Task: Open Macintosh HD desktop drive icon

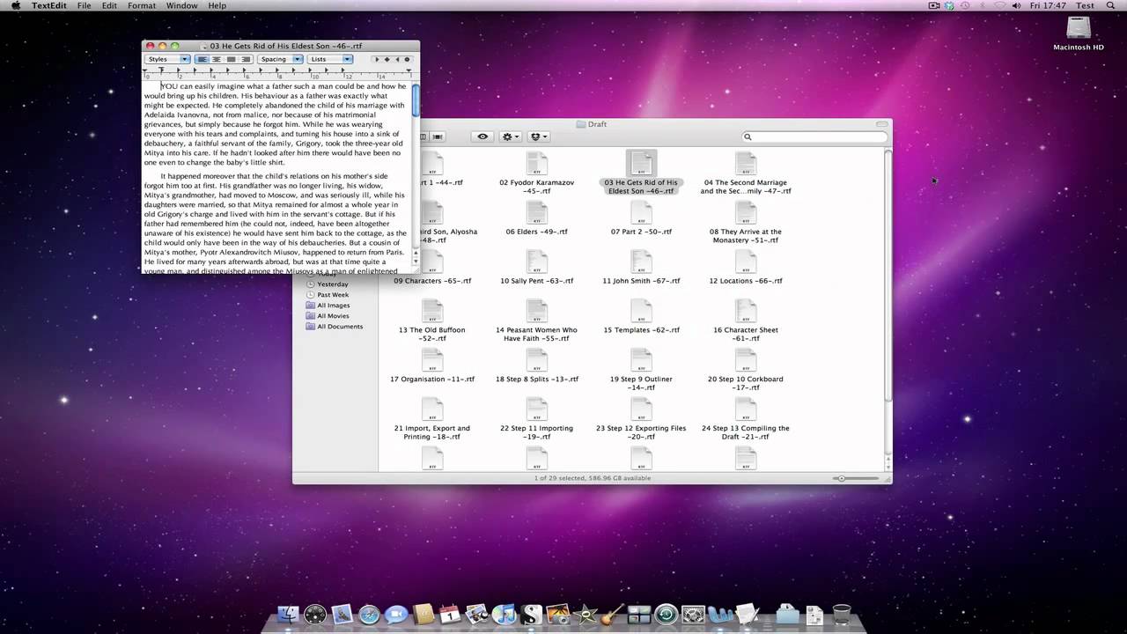Action: click(x=1078, y=29)
